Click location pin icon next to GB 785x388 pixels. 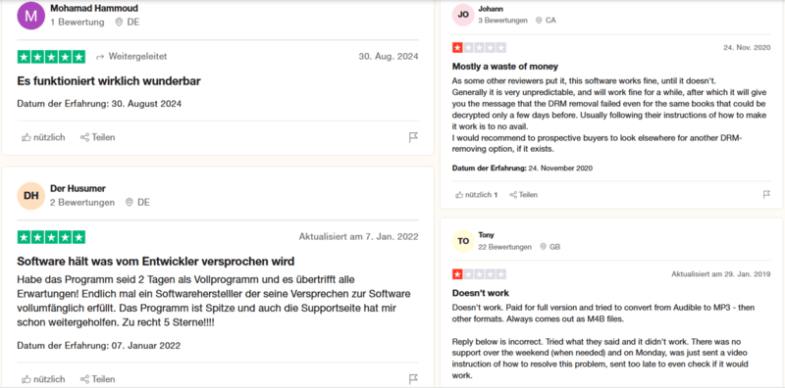click(544, 247)
